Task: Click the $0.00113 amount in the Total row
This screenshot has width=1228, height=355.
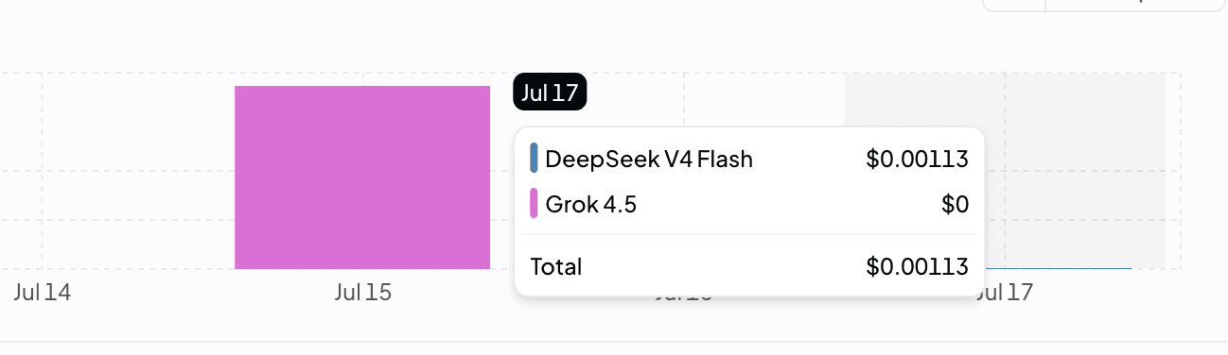Action: pyautogui.click(x=917, y=266)
